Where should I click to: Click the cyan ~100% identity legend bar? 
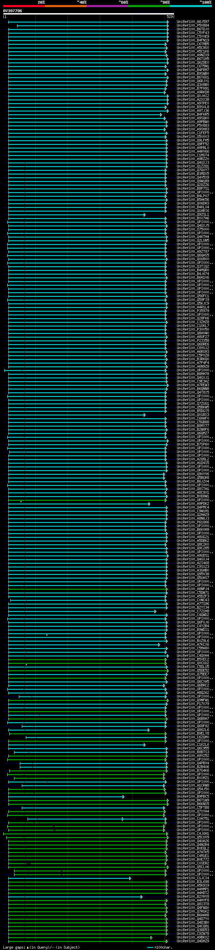(191, 6)
